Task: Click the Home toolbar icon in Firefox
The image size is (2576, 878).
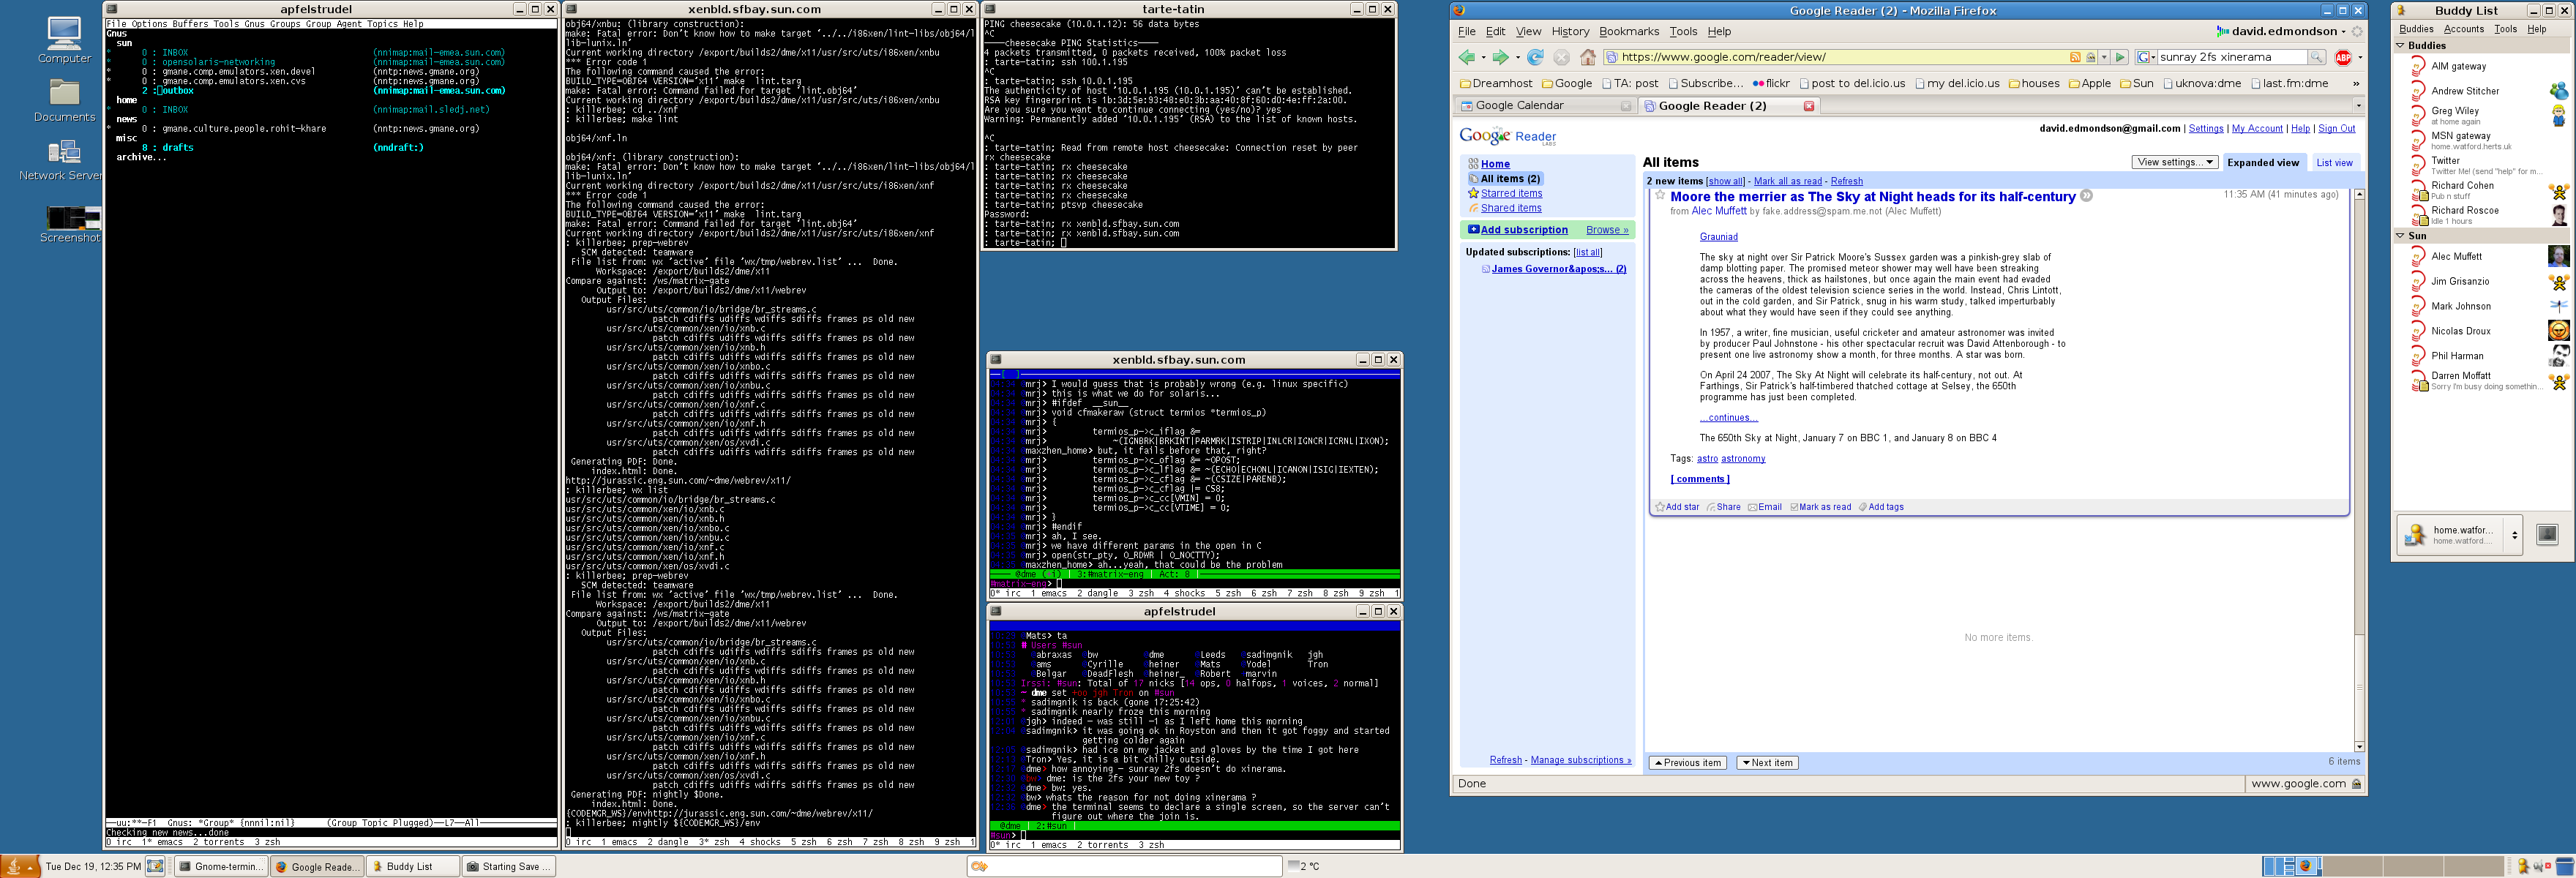Action: point(1587,58)
